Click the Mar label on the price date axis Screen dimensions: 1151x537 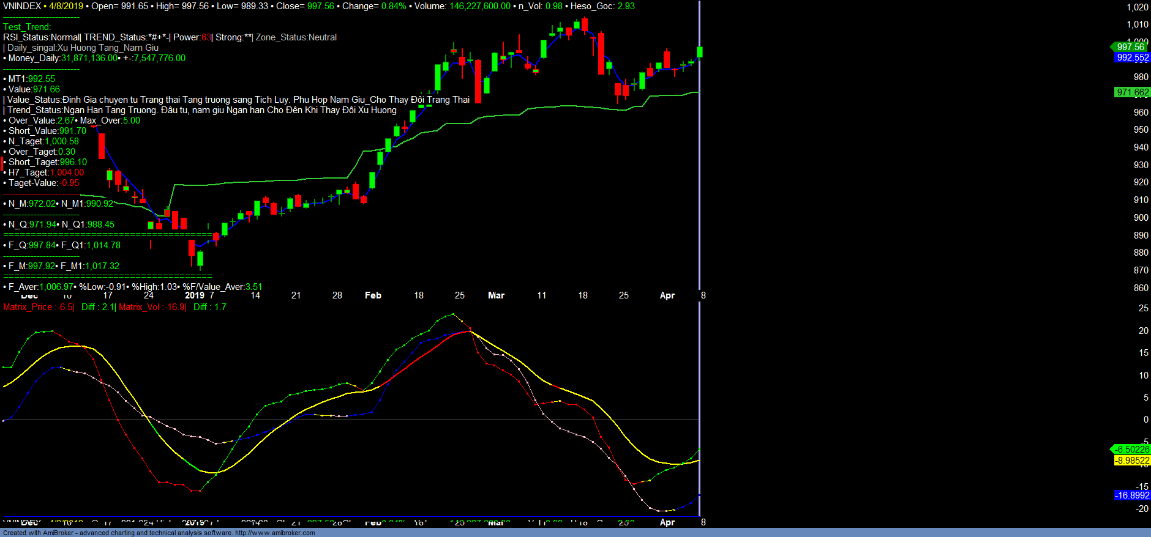click(x=496, y=295)
